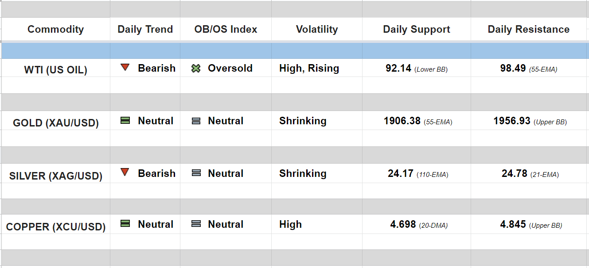
Task: Select the GOLD (XAU/USD) cell
Action: [x=55, y=123]
